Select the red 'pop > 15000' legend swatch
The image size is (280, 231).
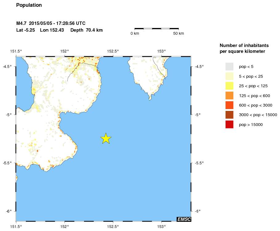pyautogui.click(x=229, y=124)
